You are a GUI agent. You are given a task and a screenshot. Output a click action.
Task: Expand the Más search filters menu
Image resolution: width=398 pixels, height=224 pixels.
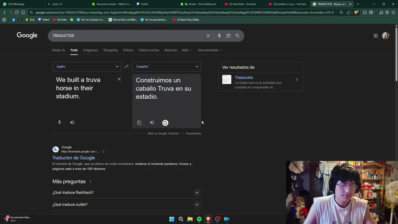click(x=187, y=50)
